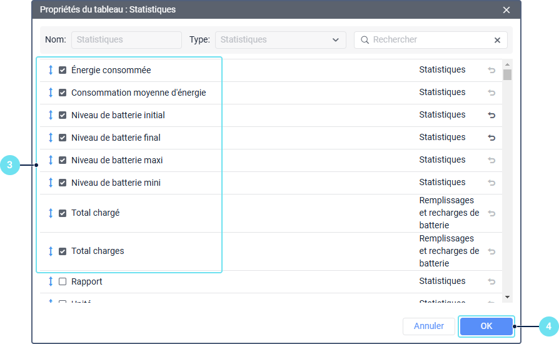Clear the search field with the X icon
559x344 pixels.
click(497, 40)
